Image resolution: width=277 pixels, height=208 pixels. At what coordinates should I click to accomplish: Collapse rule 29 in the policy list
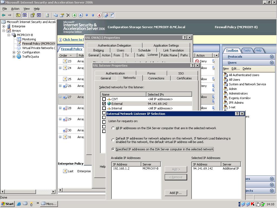(x=60, y=119)
